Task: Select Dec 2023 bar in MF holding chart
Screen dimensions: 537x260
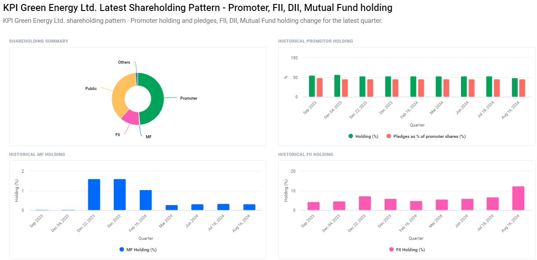Action: click(x=120, y=195)
